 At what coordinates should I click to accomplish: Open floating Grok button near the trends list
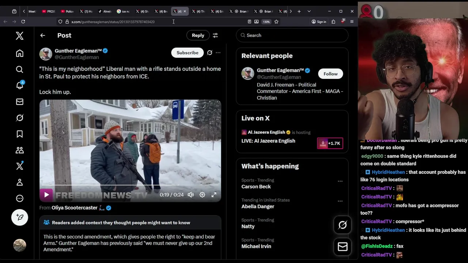coord(343,225)
